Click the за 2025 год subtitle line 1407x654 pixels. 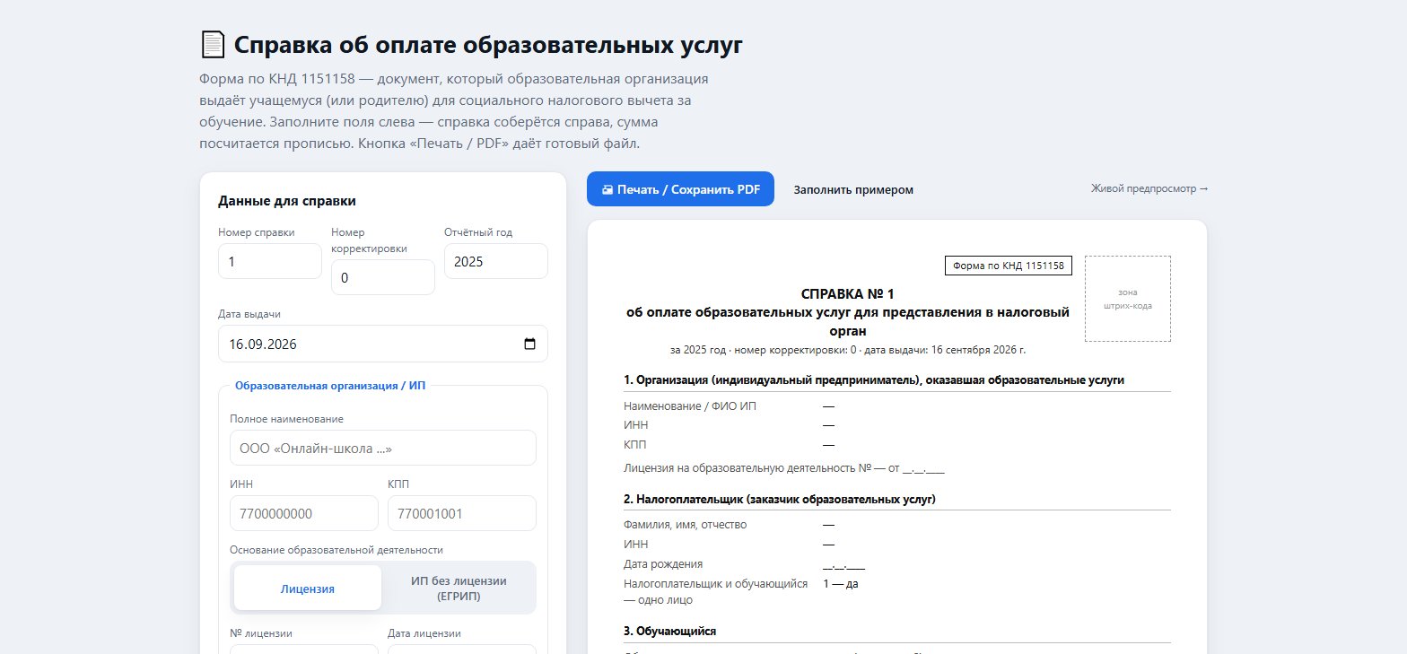pos(847,350)
